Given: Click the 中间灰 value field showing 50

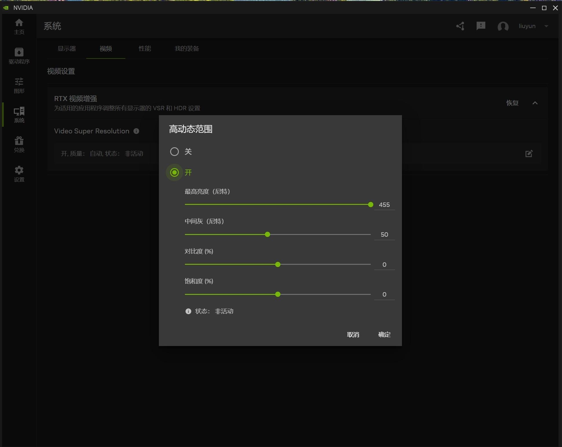Looking at the screenshot, I should point(384,235).
